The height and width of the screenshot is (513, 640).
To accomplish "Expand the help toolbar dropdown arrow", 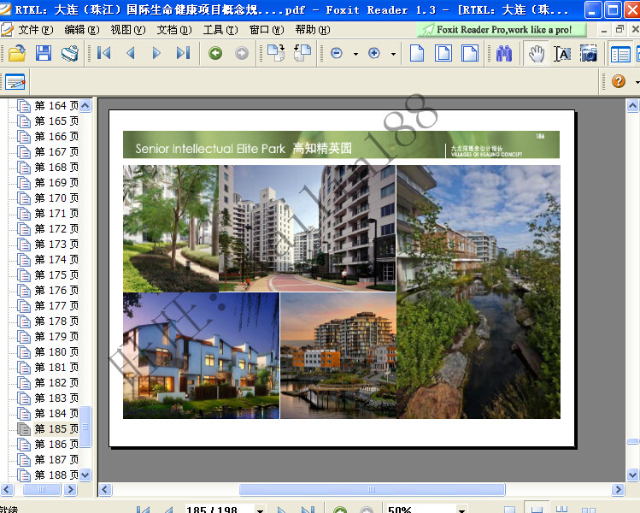I will (637, 82).
